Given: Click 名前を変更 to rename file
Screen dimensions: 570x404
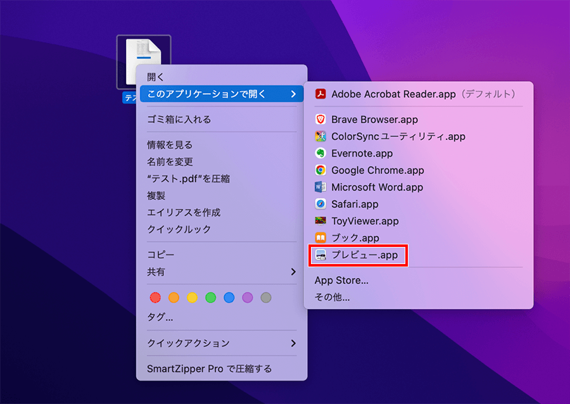Looking at the screenshot, I should (x=222, y=161).
